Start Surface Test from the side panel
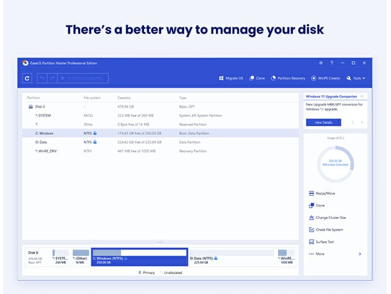The width and height of the screenshot is (391, 294). (x=324, y=242)
